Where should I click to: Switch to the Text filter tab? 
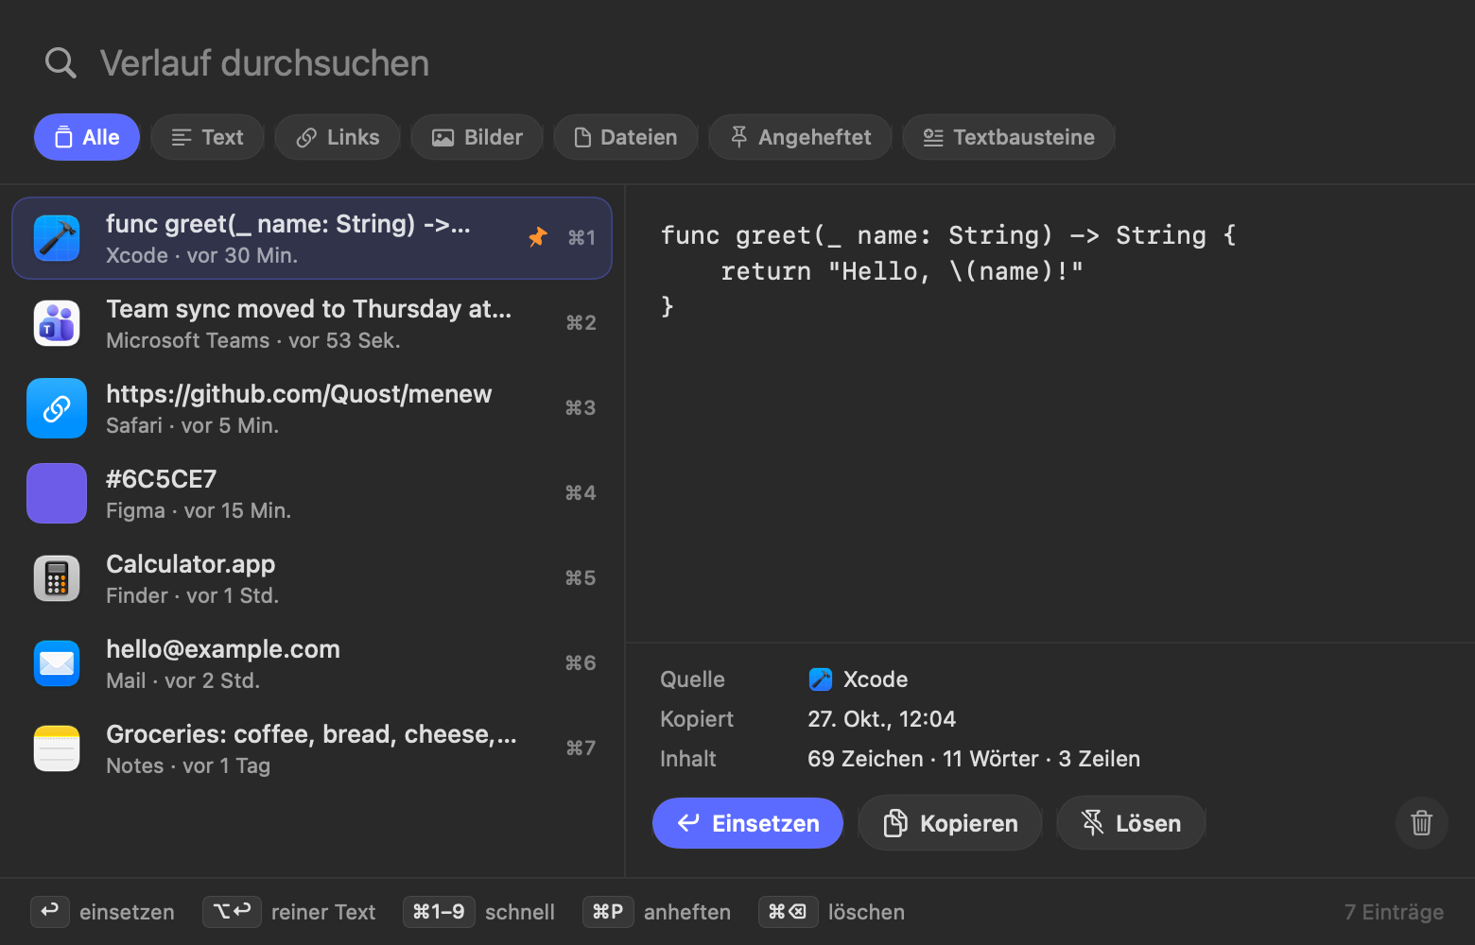[x=208, y=137]
